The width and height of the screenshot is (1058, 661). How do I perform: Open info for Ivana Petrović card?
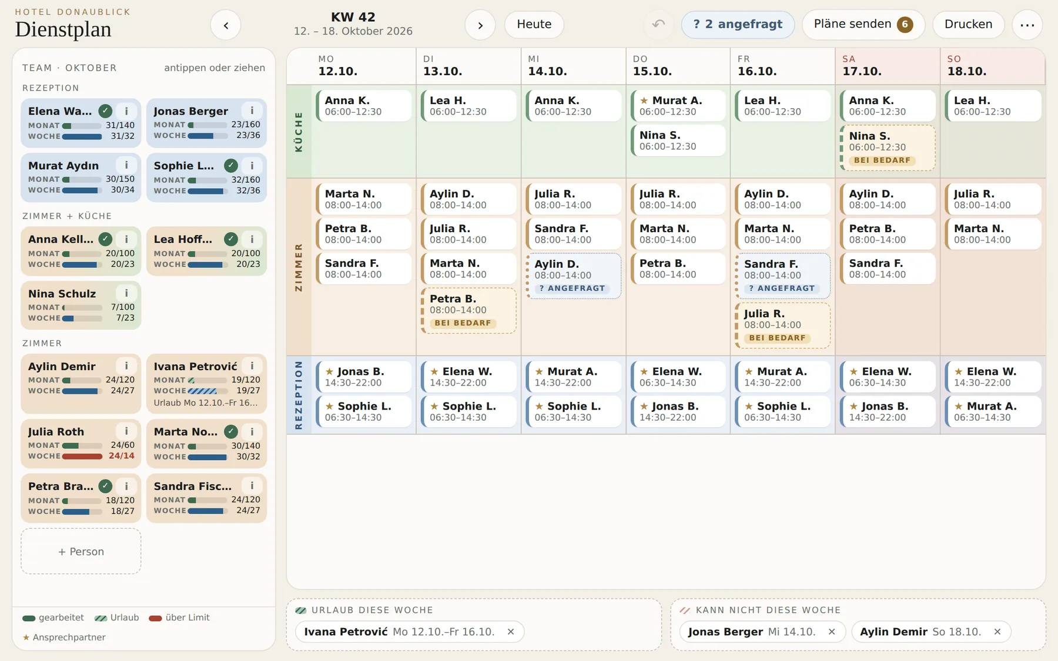point(252,365)
